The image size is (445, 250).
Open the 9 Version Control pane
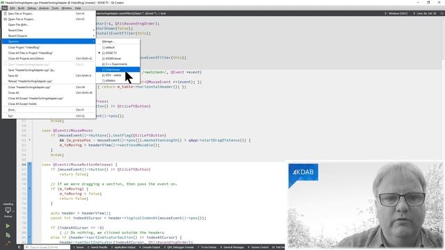258,247
